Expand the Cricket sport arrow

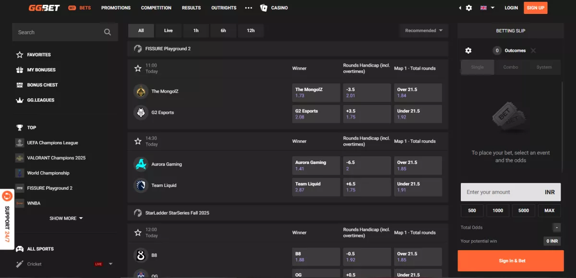(111, 264)
